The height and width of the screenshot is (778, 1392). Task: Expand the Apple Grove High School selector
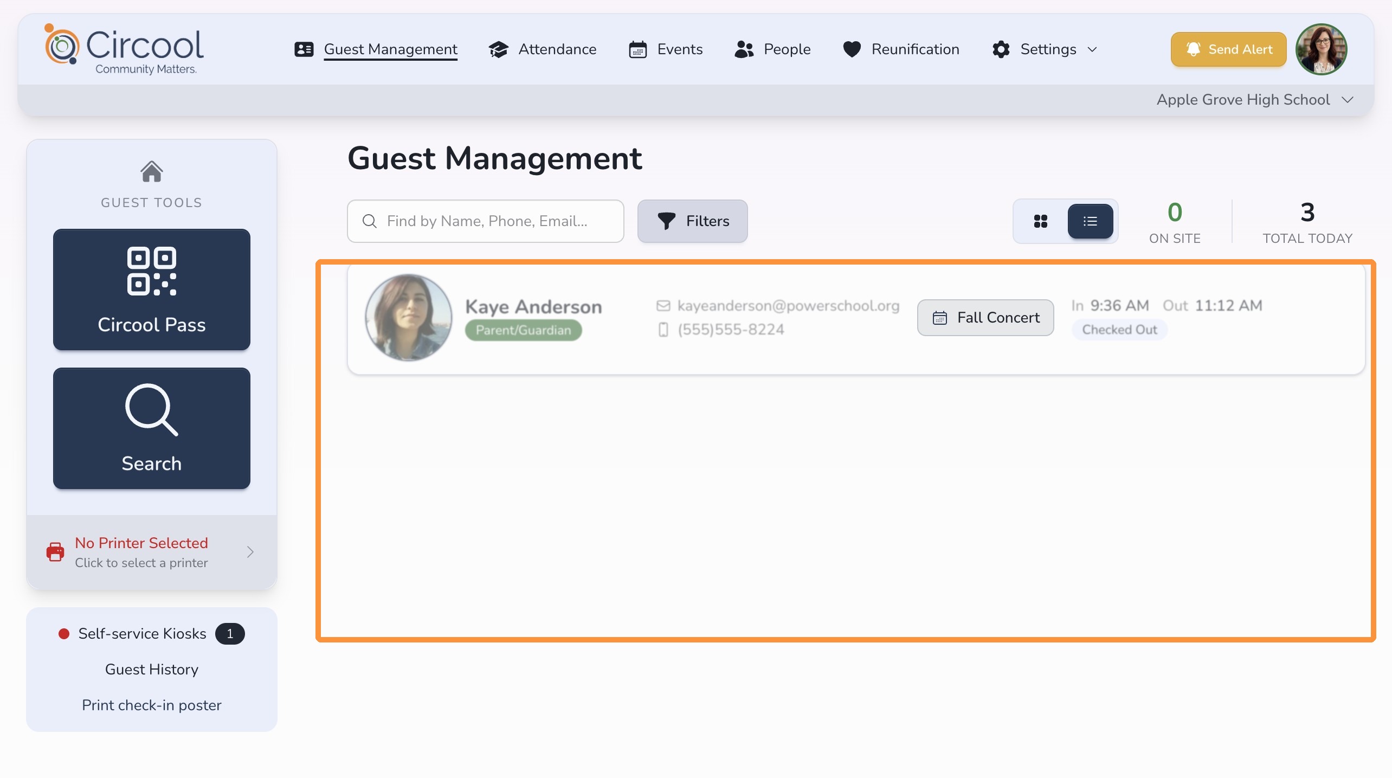(x=1255, y=100)
